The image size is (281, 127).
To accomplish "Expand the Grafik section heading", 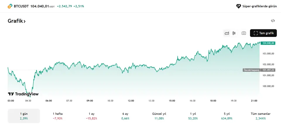I will (x=17, y=21).
